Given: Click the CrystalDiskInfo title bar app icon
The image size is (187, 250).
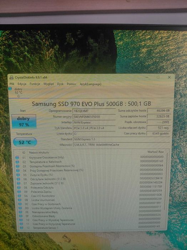Looking at the screenshot, I should point(11,78).
